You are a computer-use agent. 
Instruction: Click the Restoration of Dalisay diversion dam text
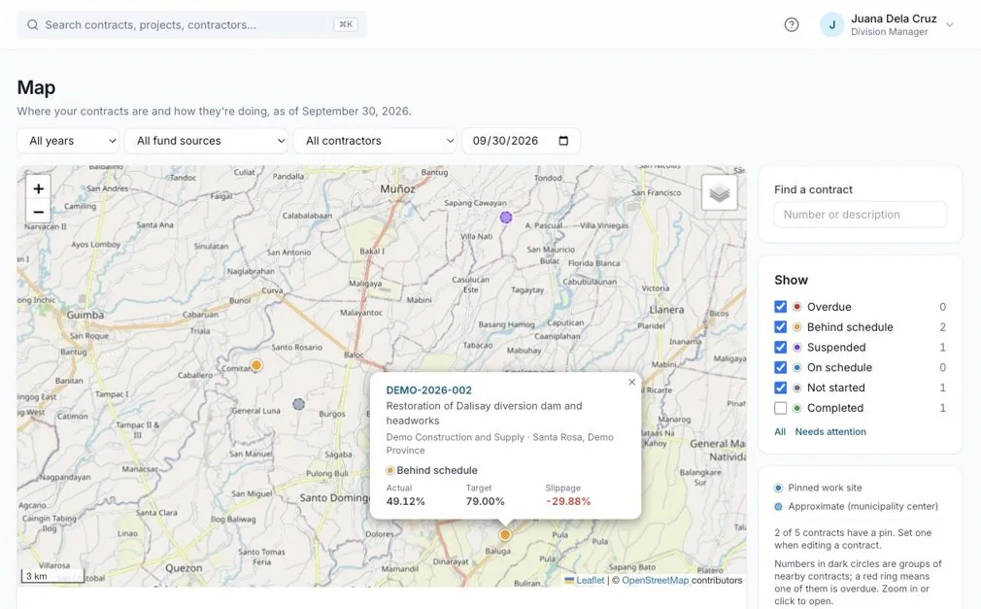pyautogui.click(x=484, y=413)
